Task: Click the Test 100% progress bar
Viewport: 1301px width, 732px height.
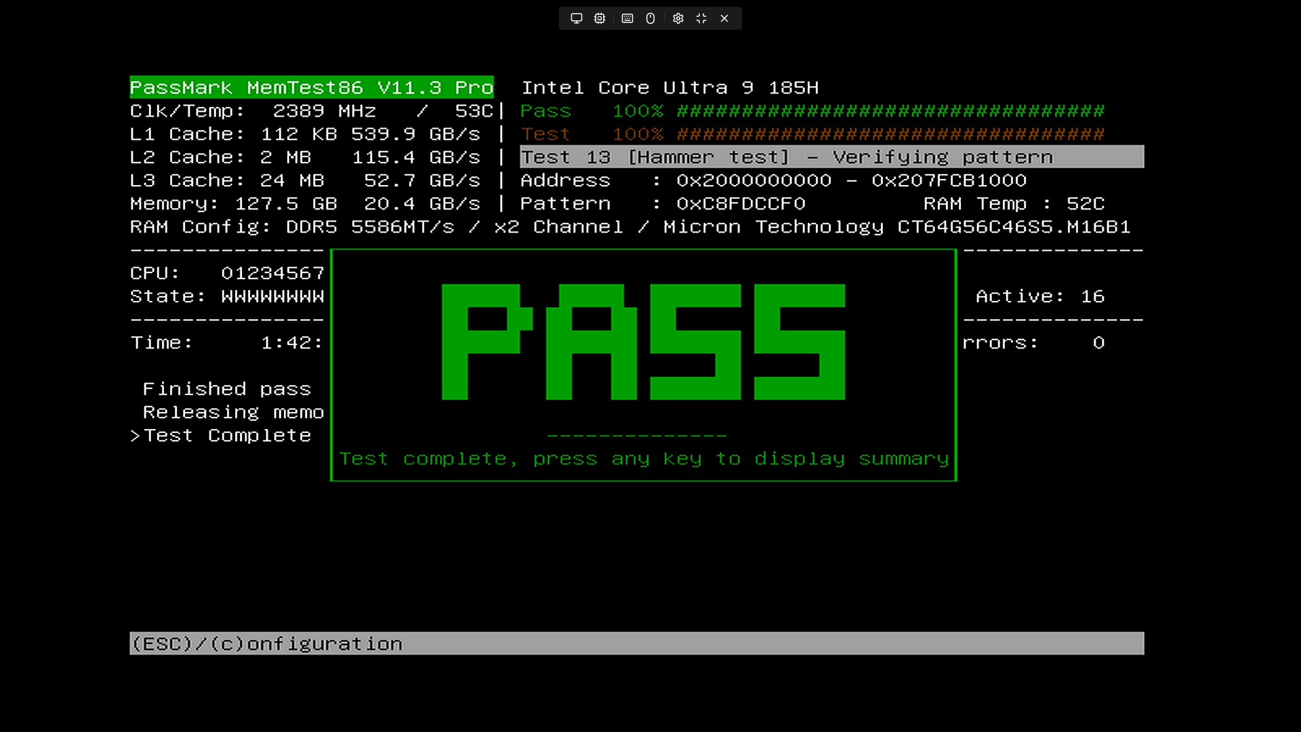Action: (890, 134)
